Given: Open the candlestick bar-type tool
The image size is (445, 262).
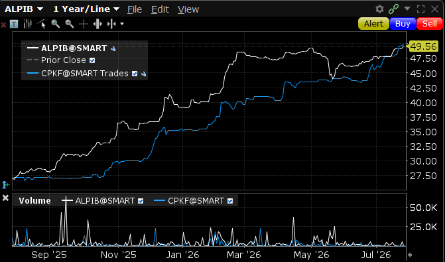Looking at the screenshot, I should (28, 24).
